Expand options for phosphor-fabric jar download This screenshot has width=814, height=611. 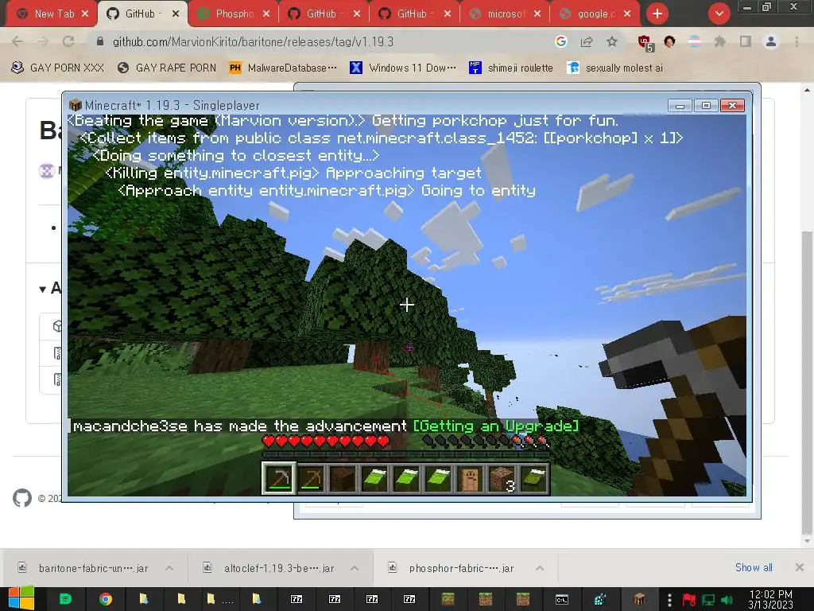click(540, 568)
